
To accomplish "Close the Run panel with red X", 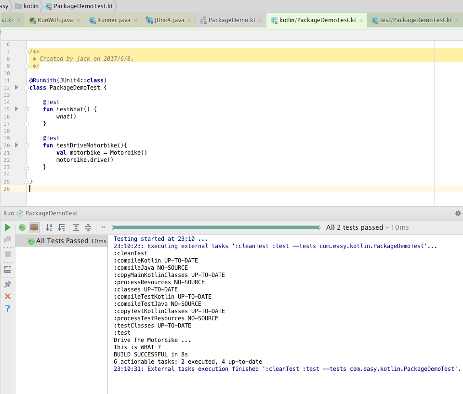I will pyautogui.click(x=8, y=296).
